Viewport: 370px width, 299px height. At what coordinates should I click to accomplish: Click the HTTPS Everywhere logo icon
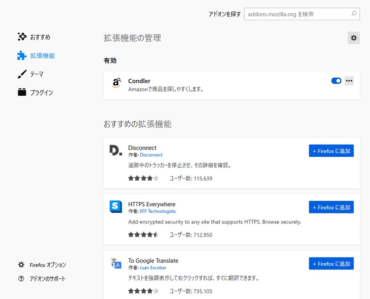click(116, 207)
